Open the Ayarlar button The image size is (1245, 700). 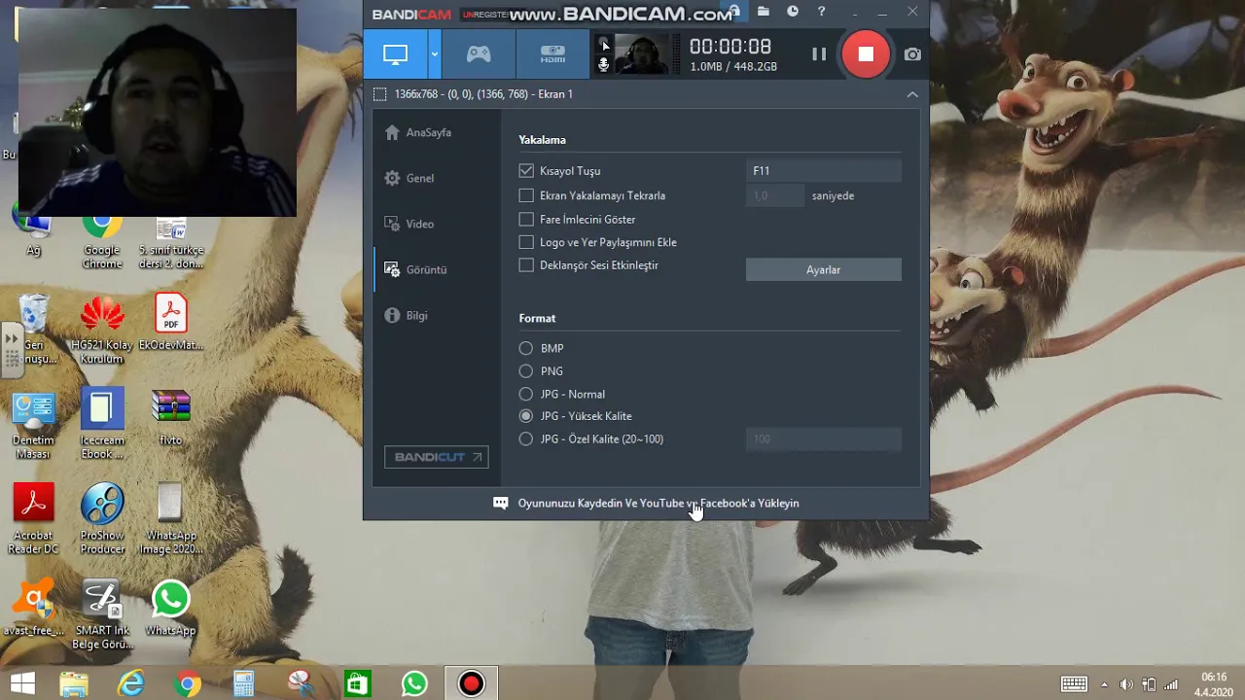coord(823,269)
